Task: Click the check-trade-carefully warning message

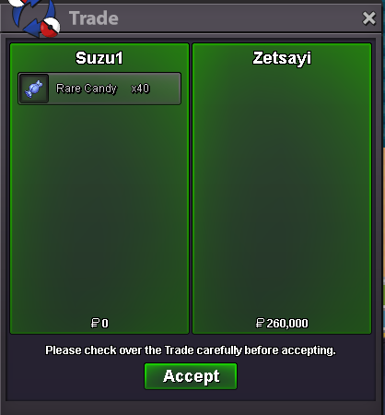Action: click(191, 350)
